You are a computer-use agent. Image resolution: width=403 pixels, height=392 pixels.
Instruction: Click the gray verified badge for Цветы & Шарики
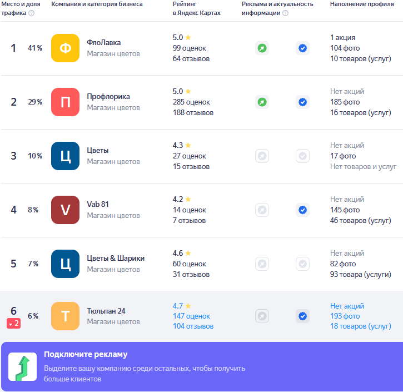(x=302, y=264)
